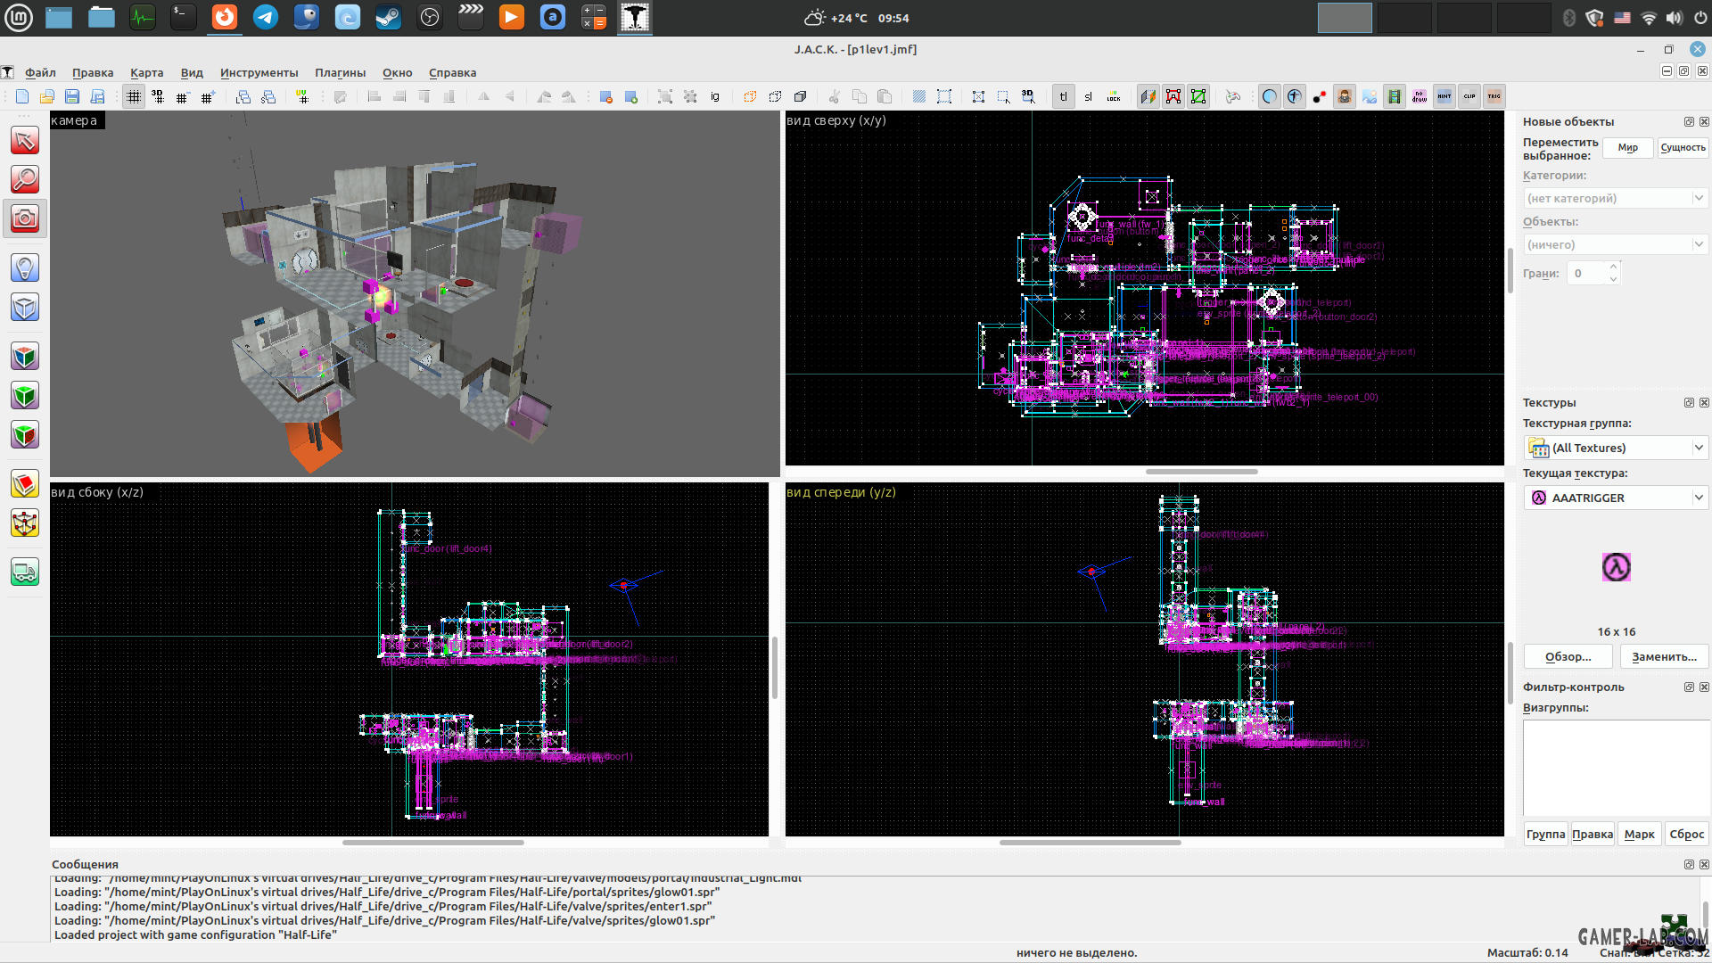Click the top view horizontal scrollbar
The image size is (1712, 963).
click(1201, 472)
